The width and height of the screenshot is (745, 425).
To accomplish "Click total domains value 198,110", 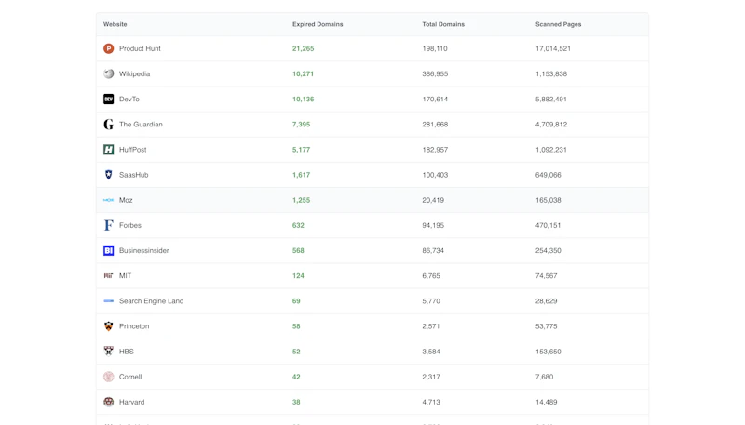I will 435,48.
